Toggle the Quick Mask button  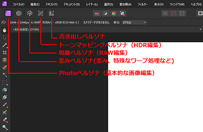(200, 13)
